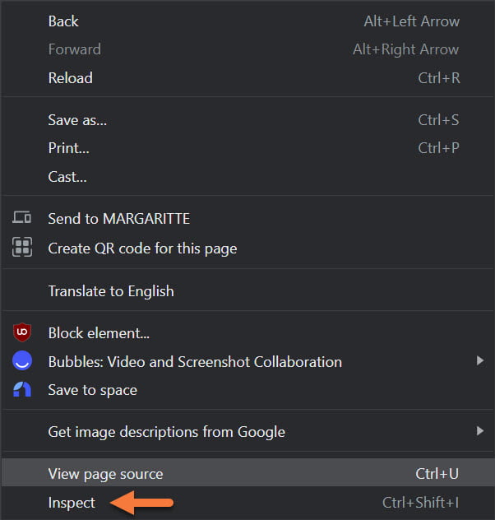Open DevTools with Inspect
Viewport: 495px width, 520px height.
(x=72, y=503)
